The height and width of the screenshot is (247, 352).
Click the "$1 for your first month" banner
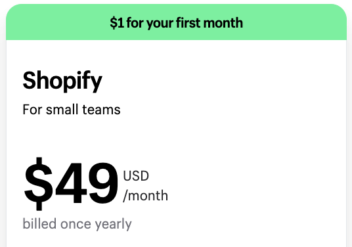[176, 22]
